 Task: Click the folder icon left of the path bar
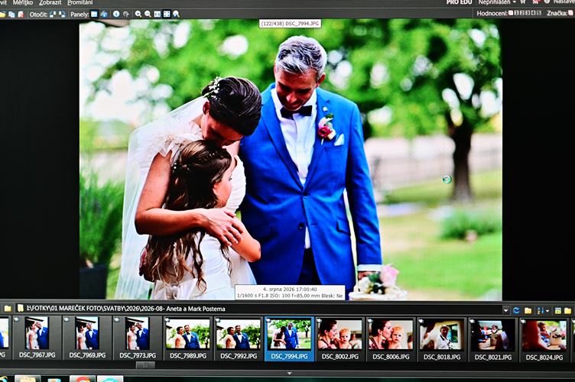click(x=8, y=309)
